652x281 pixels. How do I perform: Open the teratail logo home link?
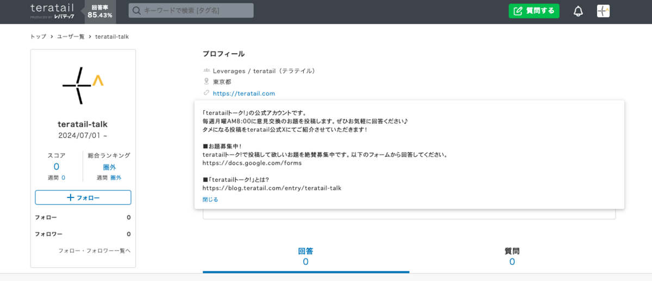pos(52,11)
